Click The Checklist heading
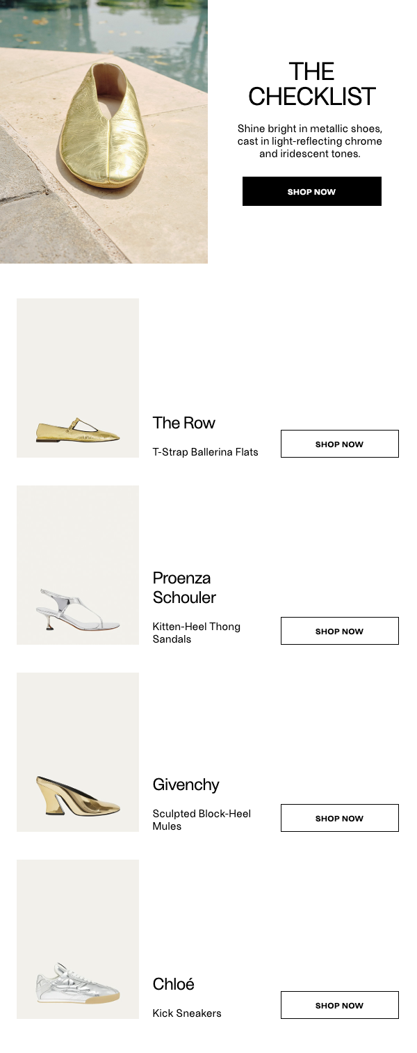417x1053 pixels. click(311, 83)
